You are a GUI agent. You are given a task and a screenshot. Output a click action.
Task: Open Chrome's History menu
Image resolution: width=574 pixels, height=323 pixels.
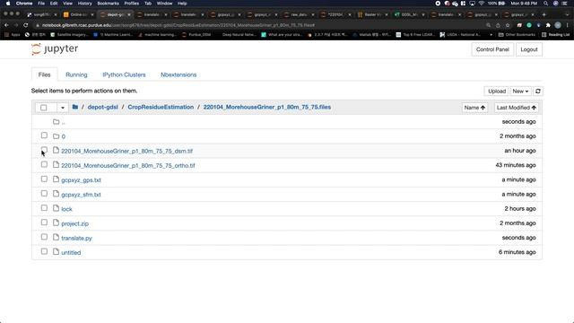point(84,4)
